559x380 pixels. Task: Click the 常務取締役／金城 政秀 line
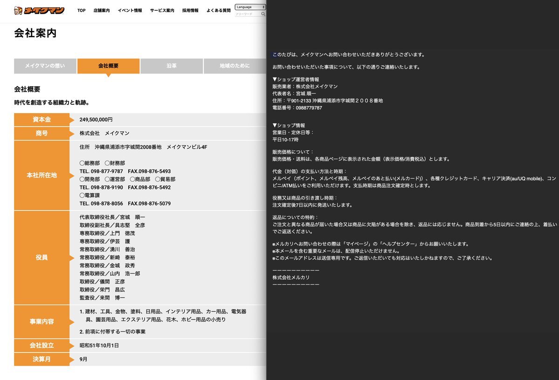tap(107, 266)
